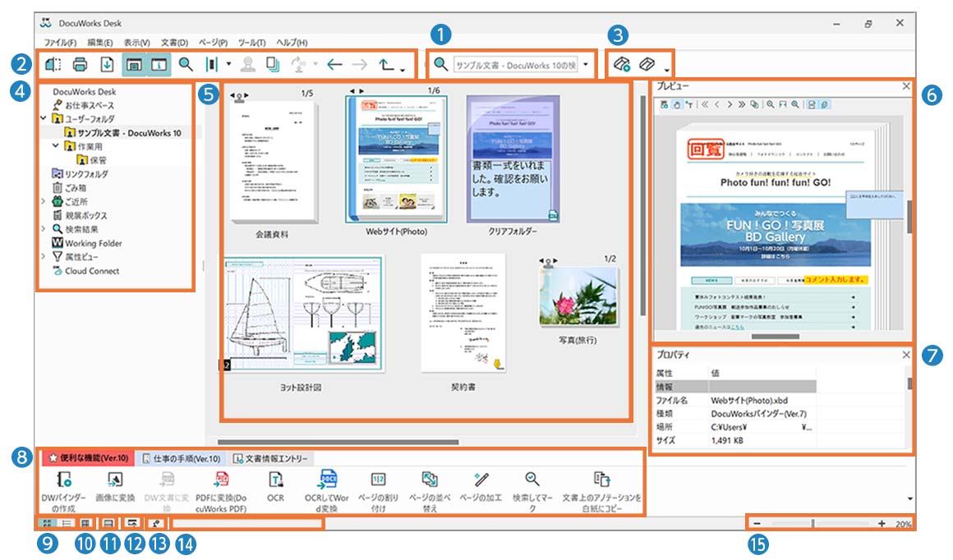Click the OCRしてWord変換 button

327,491
